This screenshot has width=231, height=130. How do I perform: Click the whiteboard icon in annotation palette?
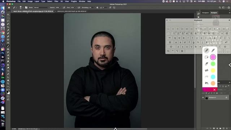206,57
